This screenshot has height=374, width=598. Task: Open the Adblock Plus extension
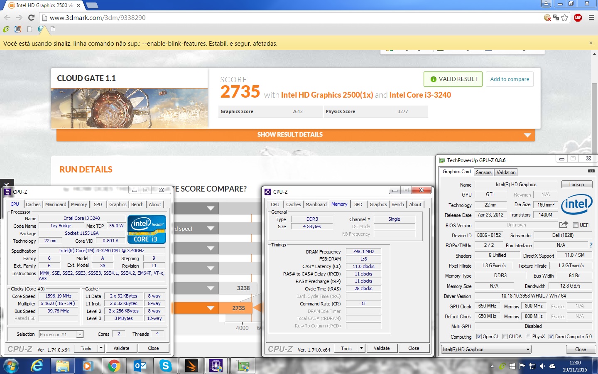point(578,17)
